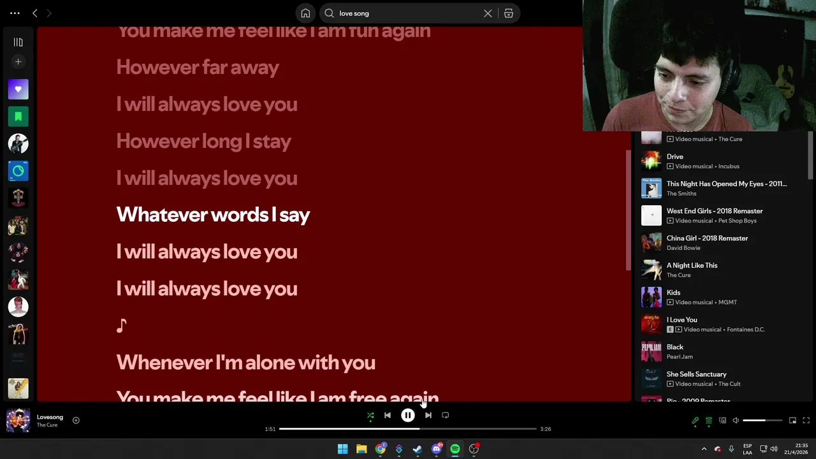The height and width of the screenshot is (459, 816).
Task: Toggle the lyrics microphone button
Action: [696, 421]
